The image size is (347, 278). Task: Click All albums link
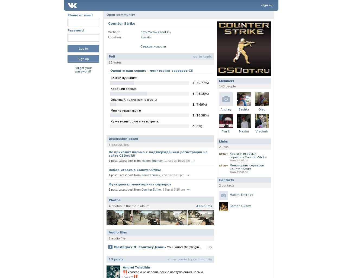pos(204,206)
